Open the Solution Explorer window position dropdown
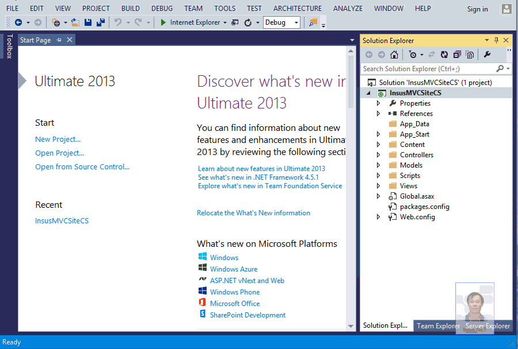Image resolution: width=518 pixels, height=349 pixels. [x=486, y=40]
